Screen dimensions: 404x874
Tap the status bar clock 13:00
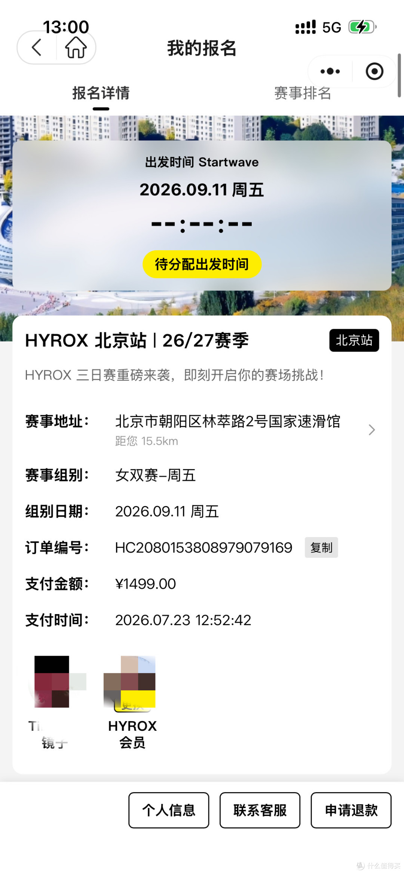[66, 27]
